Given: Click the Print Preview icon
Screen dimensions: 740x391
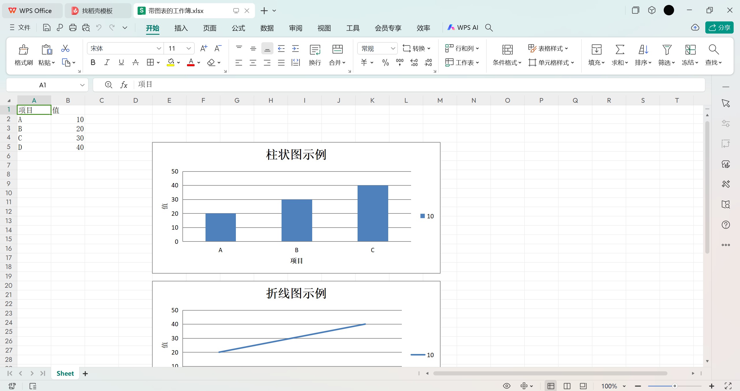Looking at the screenshot, I should [86, 27].
